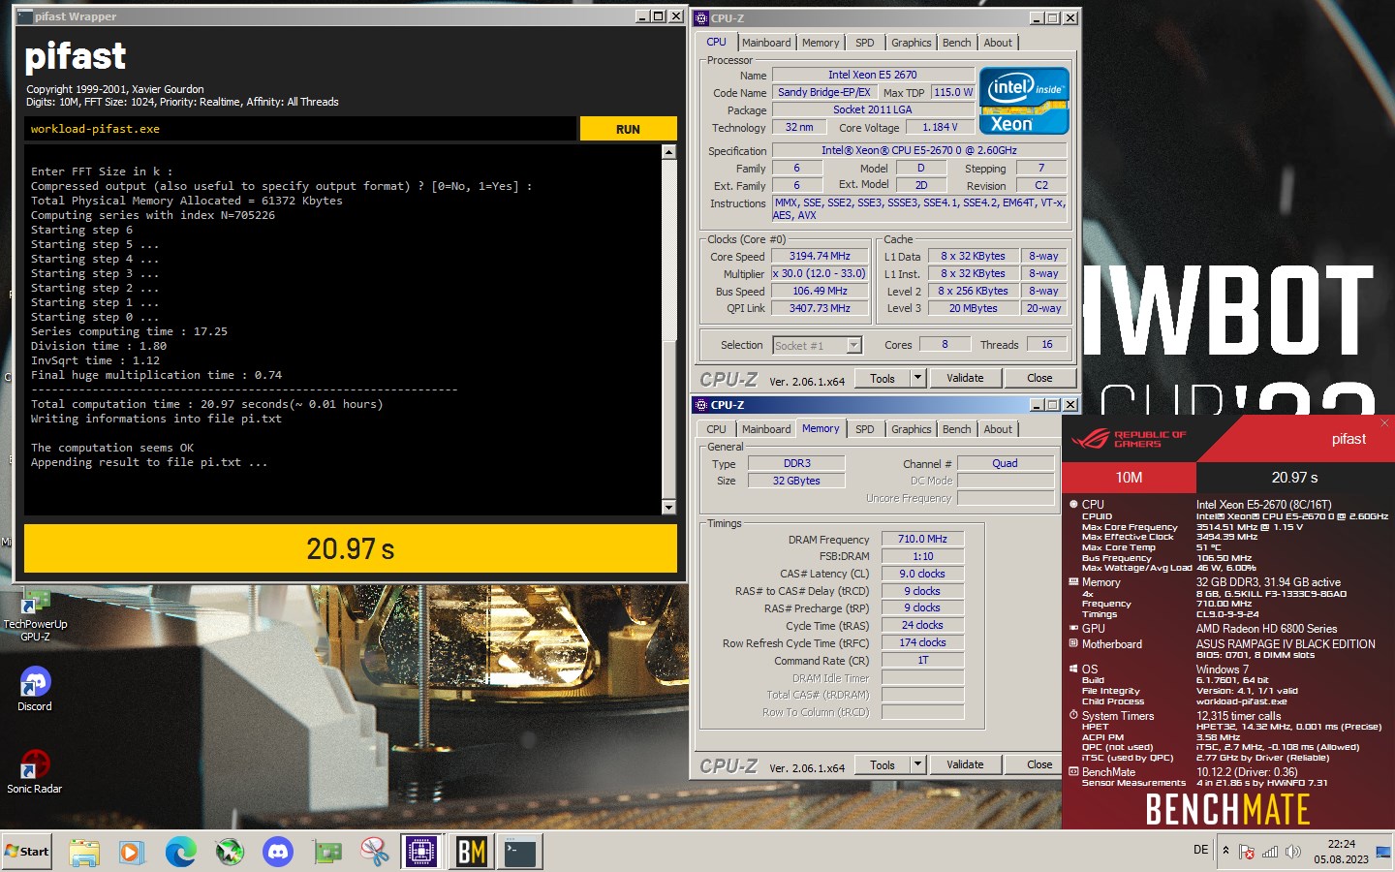
Task: Click the Republic of Gamers logo
Action: 1129,439
